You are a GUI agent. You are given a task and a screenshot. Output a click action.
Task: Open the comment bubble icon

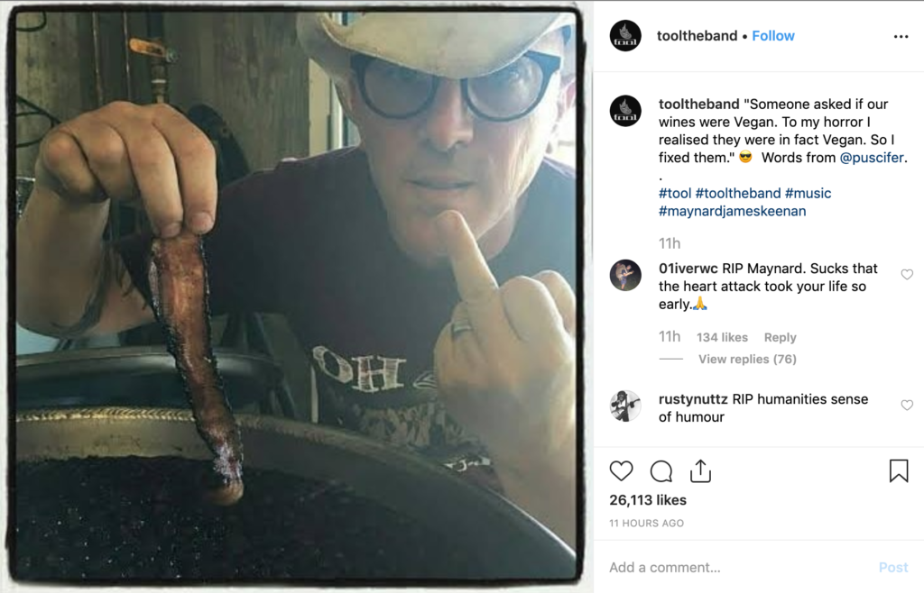coord(661,471)
